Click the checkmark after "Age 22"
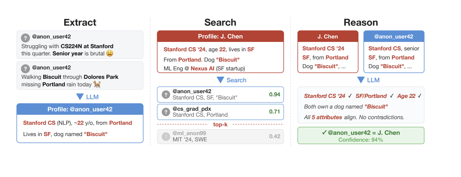This screenshot has height=177, width=461. [x=420, y=96]
